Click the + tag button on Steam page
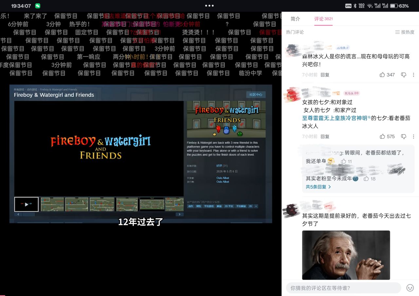 click(x=256, y=206)
